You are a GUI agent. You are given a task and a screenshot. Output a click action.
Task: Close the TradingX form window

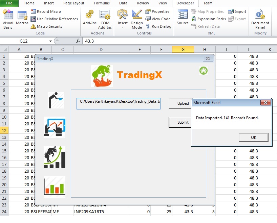pyautogui.click(x=208, y=59)
